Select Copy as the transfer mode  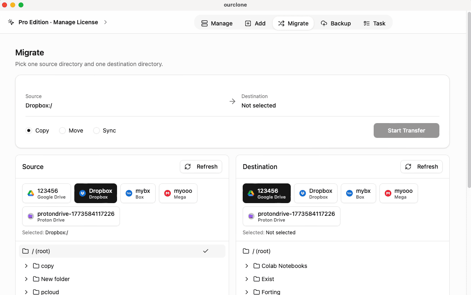[28, 130]
